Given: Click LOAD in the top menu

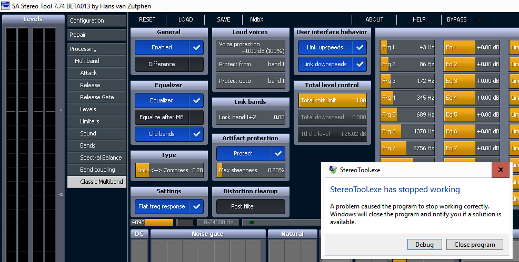Looking at the screenshot, I should [185, 19].
